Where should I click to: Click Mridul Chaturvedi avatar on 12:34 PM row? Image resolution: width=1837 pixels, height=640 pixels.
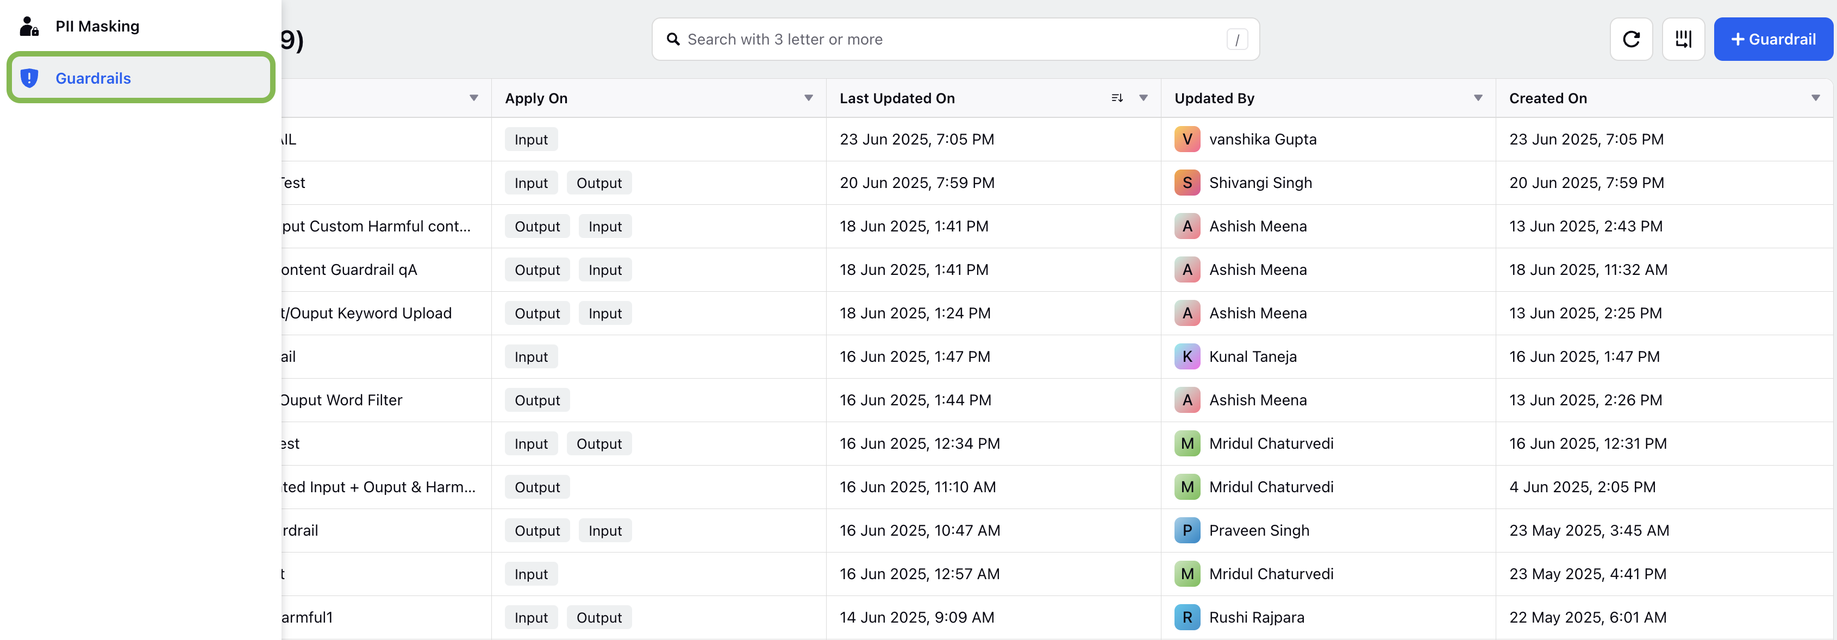point(1186,443)
